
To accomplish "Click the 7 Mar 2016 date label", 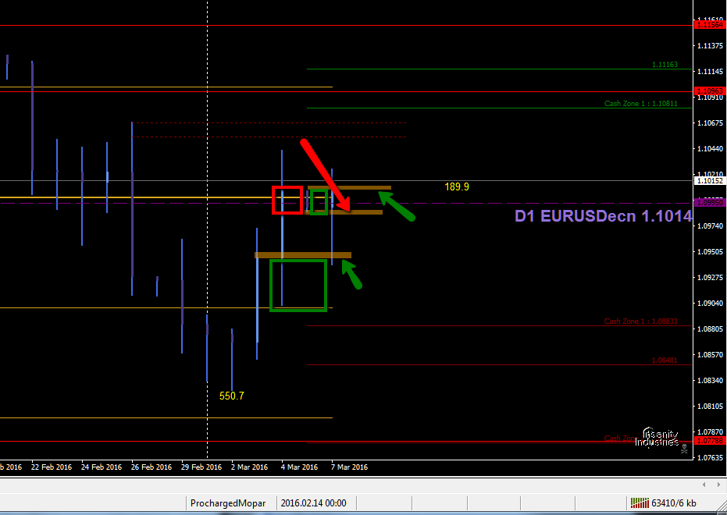I will [350, 467].
